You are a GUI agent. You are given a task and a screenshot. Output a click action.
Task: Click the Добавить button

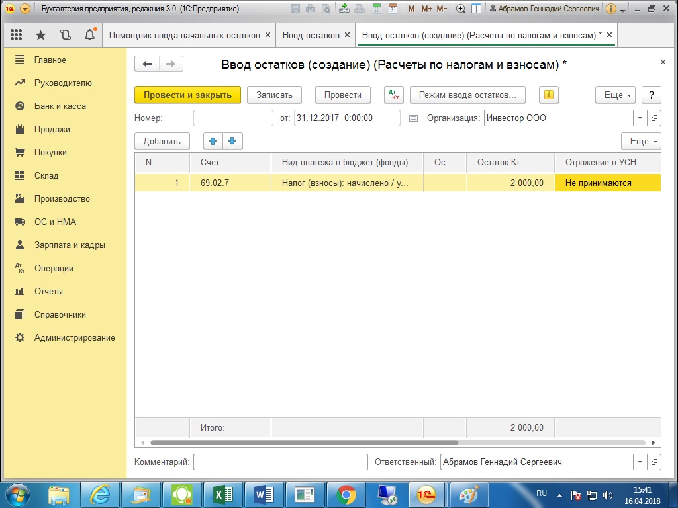pos(162,141)
